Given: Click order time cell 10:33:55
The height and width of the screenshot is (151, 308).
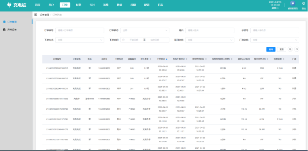Looking at the screenshot, I should 163,101.
